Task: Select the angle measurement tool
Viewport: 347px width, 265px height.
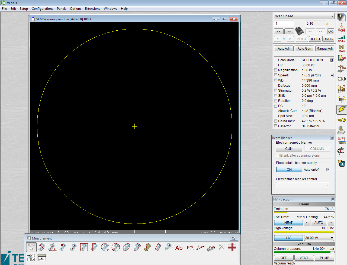Action: 52,247
